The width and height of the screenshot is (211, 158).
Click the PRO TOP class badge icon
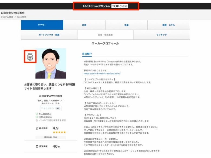coord(30,56)
